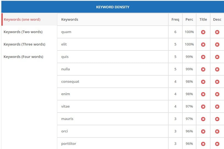224x149 pixels.
Task: Click the Title red X icon for vitae
Action: coord(203,107)
